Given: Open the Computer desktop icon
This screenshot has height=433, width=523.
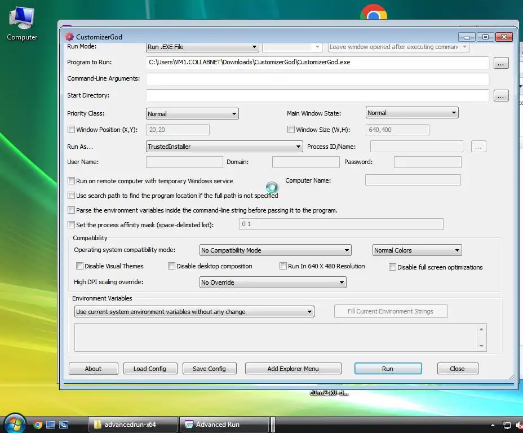Looking at the screenshot, I should pos(21,23).
